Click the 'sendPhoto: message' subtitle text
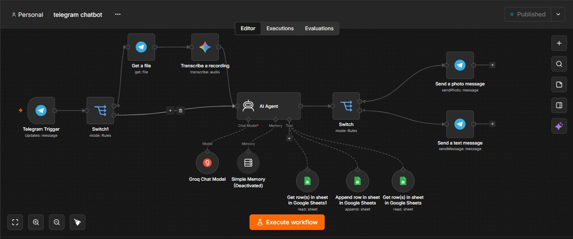This screenshot has height=239, width=573. 460,90
